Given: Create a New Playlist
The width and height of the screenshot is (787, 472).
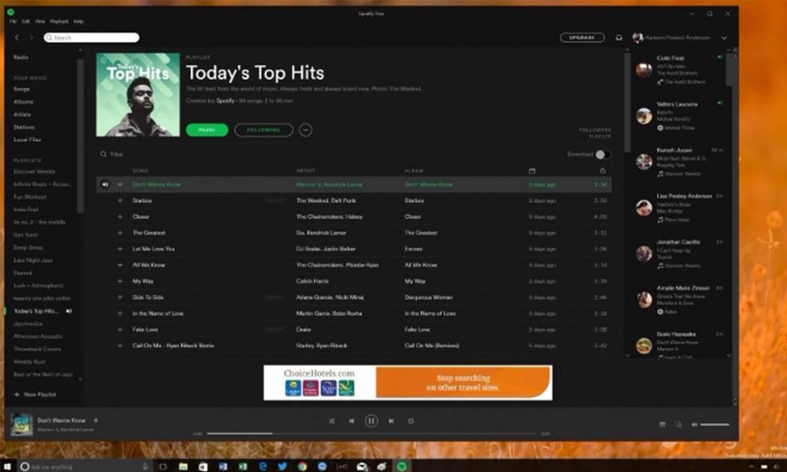Looking at the screenshot, I should (35, 394).
